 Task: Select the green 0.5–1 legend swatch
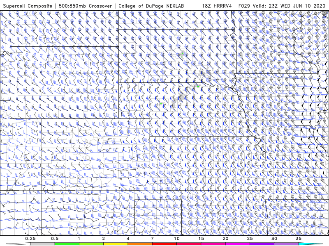click(x=67, y=244)
